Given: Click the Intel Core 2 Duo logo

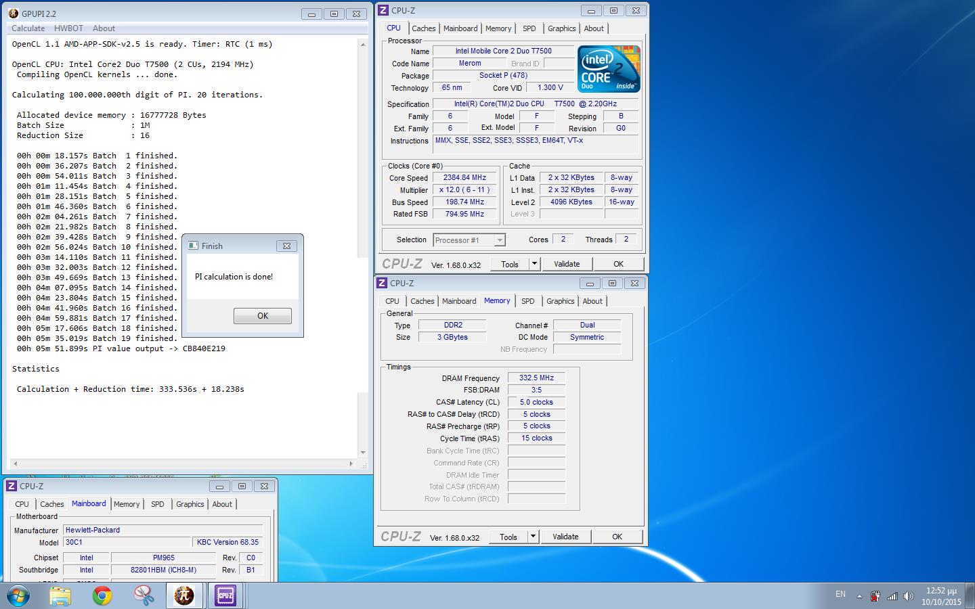Looking at the screenshot, I should pyautogui.click(x=609, y=69).
